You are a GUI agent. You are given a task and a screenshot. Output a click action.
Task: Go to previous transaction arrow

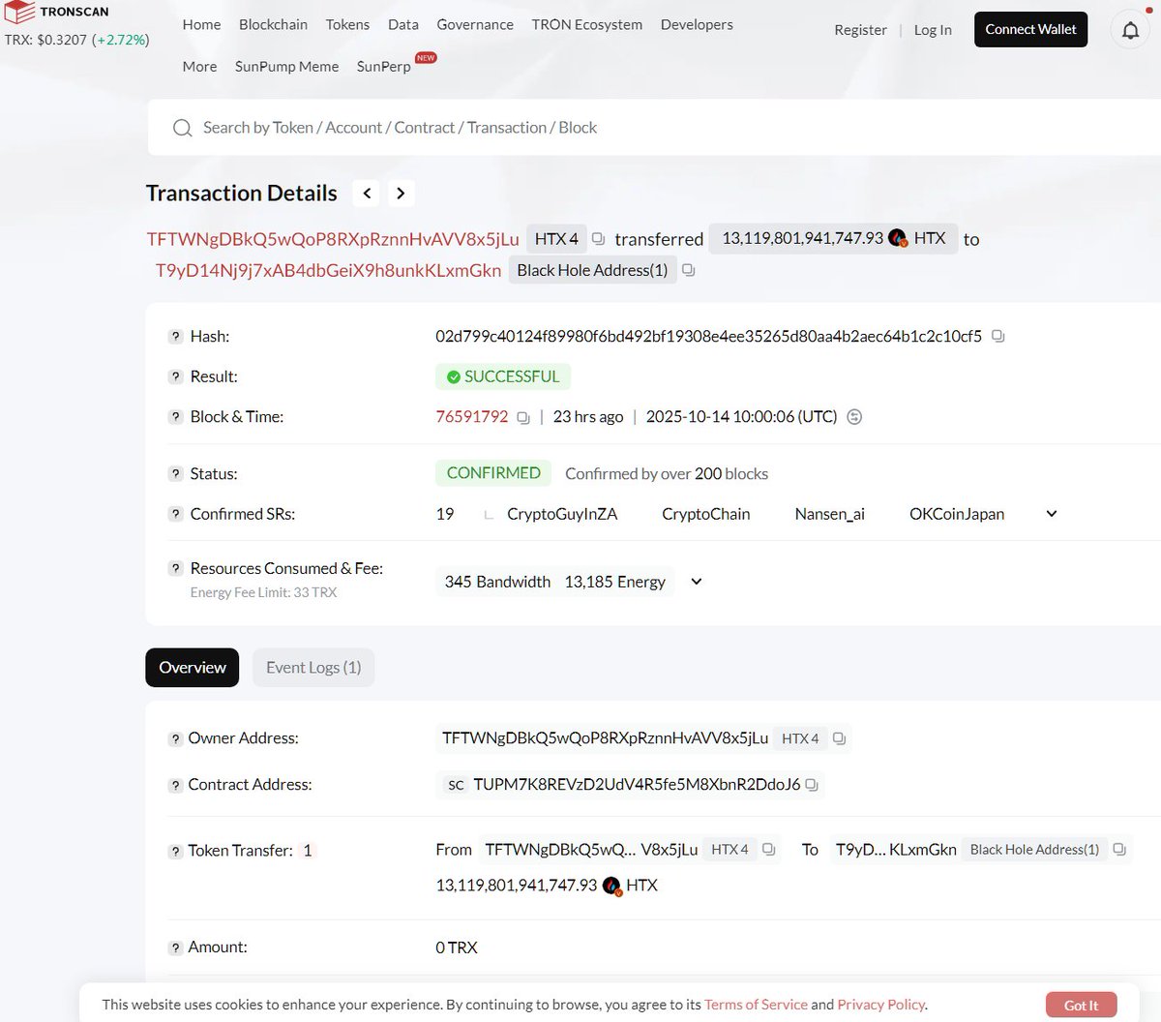tap(367, 194)
